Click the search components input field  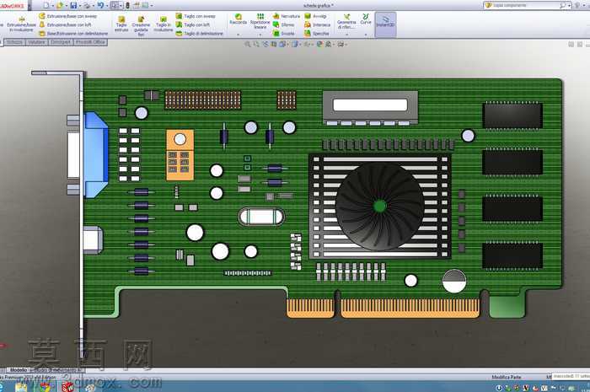coord(525,5)
